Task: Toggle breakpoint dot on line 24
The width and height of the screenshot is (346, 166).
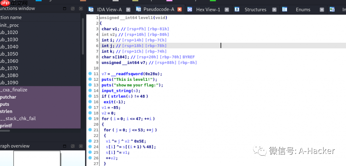Action: coord(90,146)
